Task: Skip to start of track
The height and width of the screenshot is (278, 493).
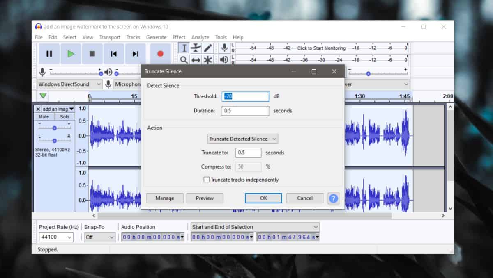Action: pyautogui.click(x=114, y=54)
